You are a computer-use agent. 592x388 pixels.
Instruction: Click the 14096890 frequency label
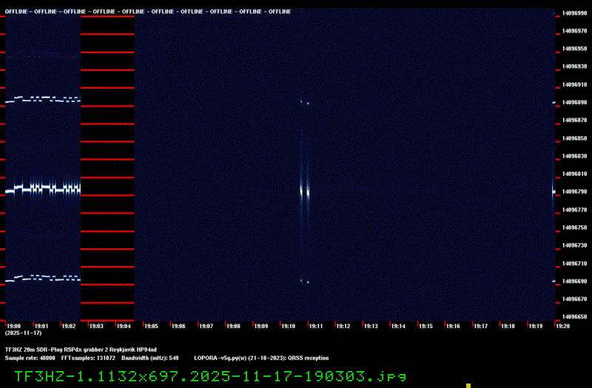pyautogui.click(x=574, y=102)
